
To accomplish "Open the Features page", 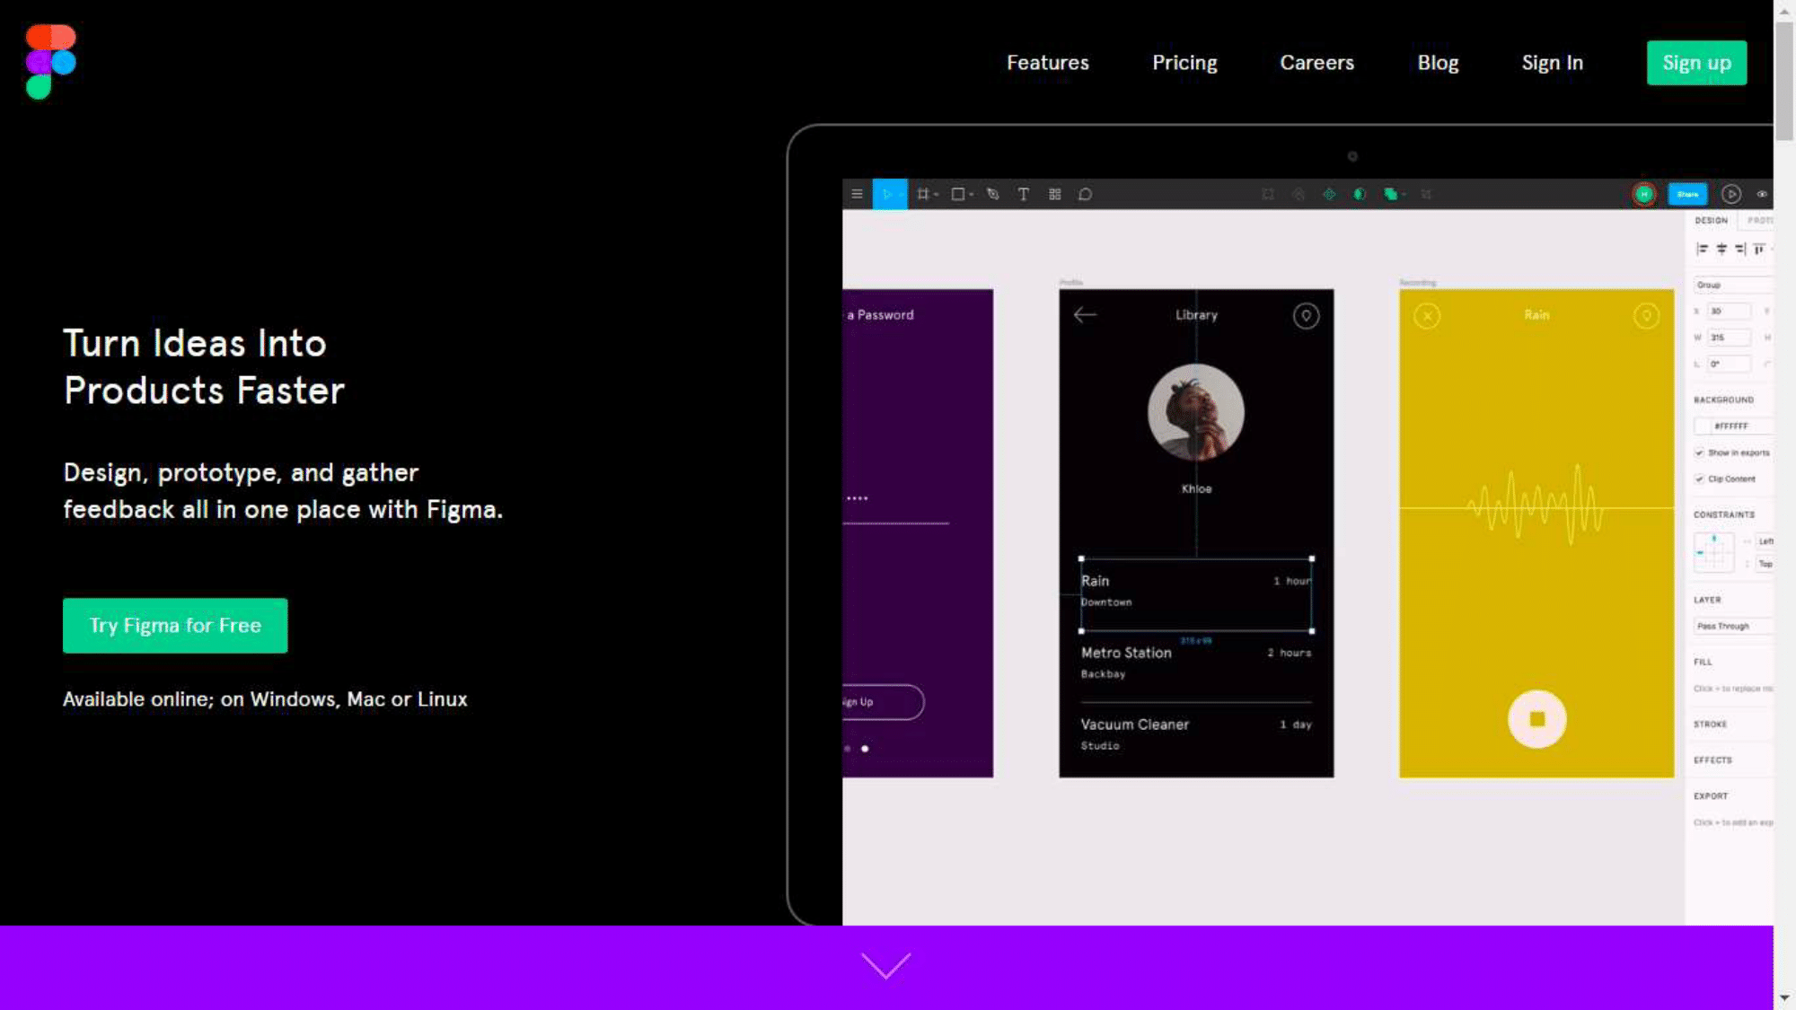I will 1047,63.
